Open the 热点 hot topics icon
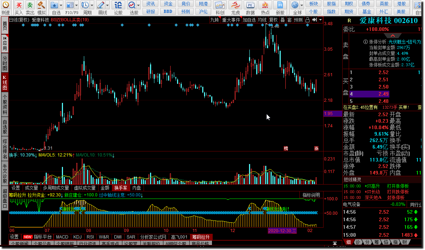The image size is (425, 250). click(x=265, y=5)
